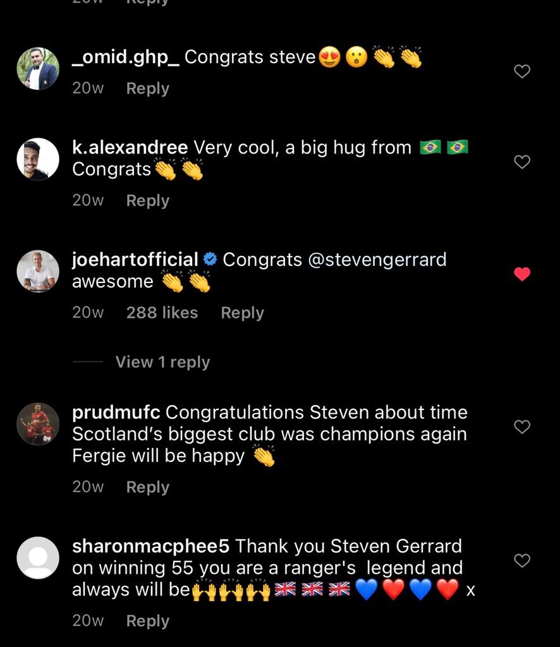Open prudmufc's profile avatar
The image size is (560, 647).
38,424
